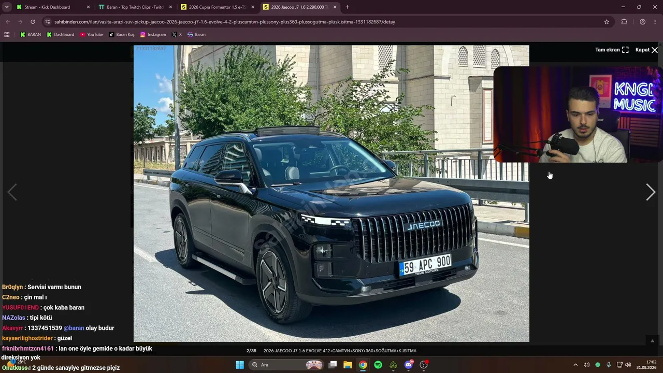Open the X bookmark
The height and width of the screenshot is (373, 663).
pos(177,34)
